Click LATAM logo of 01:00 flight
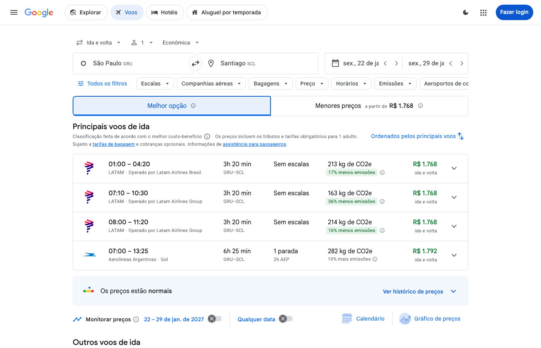 (x=89, y=168)
